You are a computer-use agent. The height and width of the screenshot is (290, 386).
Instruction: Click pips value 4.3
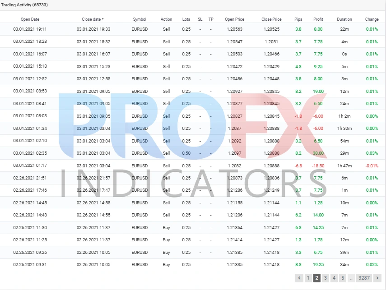tap(298, 66)
